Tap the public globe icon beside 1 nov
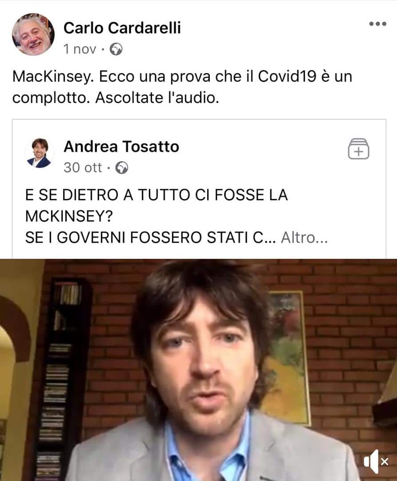397x481 pixels. [x=116, y=49]
